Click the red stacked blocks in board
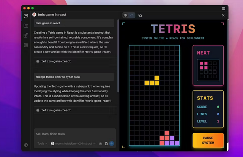The image size is (243, 157). tap(164, 138)
